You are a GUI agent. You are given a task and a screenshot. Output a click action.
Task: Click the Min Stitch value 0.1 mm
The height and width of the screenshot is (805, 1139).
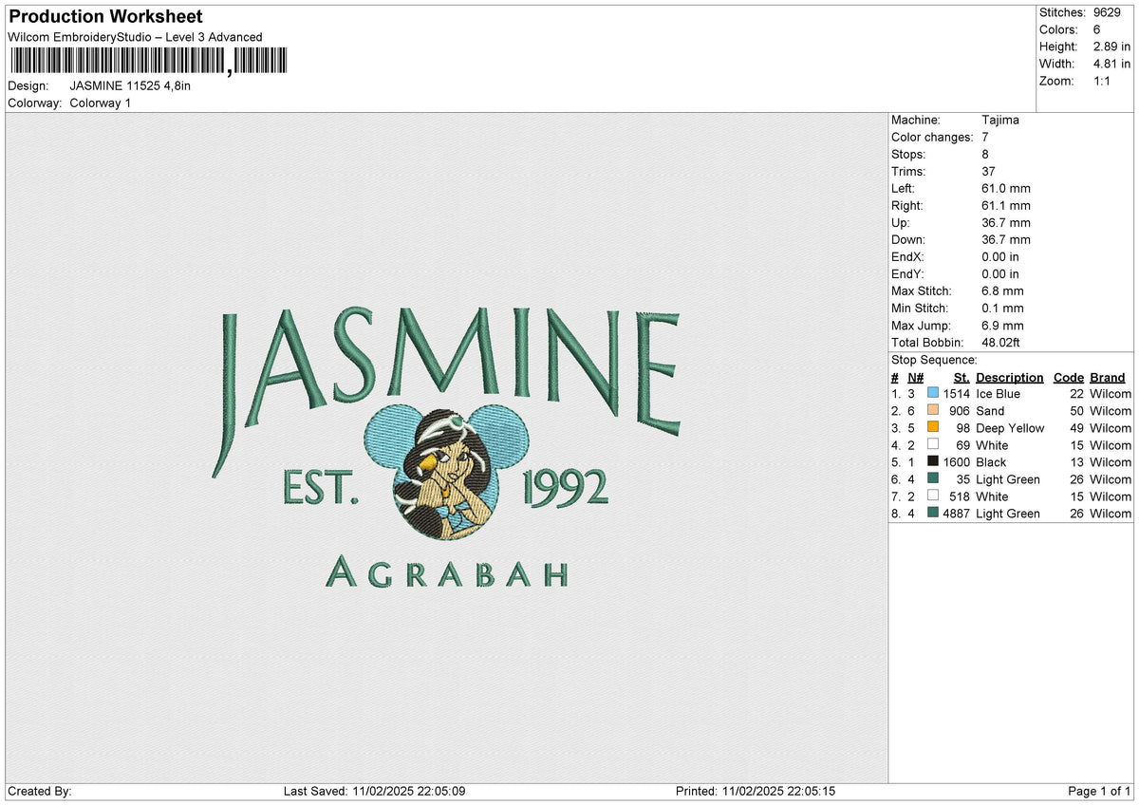pos(1002,309)
